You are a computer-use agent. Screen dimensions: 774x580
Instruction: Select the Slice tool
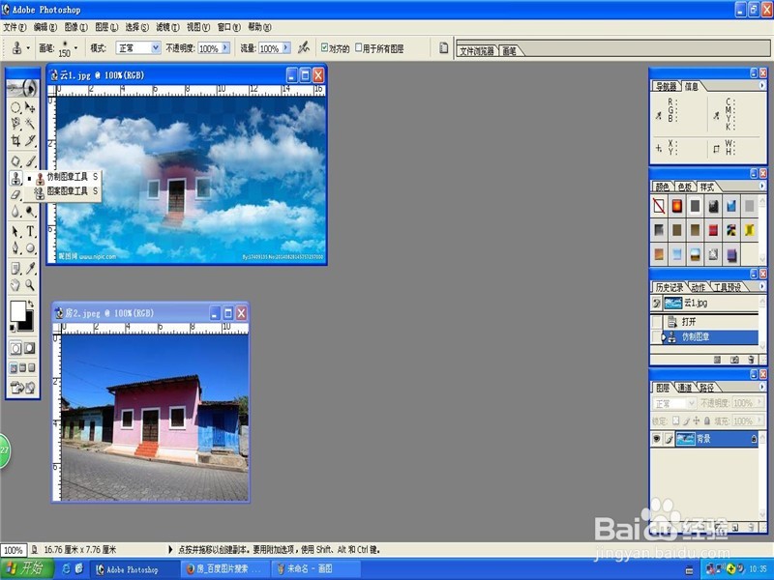(30, 140)
